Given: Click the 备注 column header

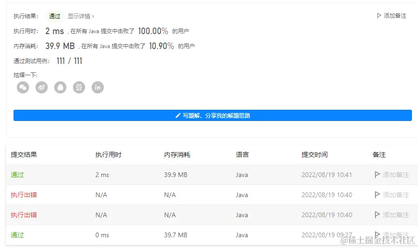Looking at the screenshot, I should click(x=379, y=155).
